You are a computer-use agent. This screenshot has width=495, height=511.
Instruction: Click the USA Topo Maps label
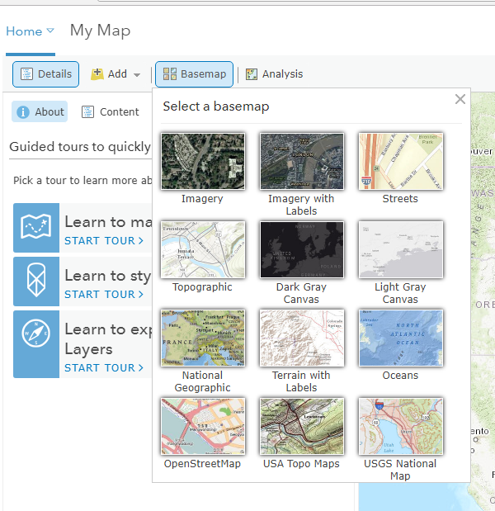pos(301,464)
